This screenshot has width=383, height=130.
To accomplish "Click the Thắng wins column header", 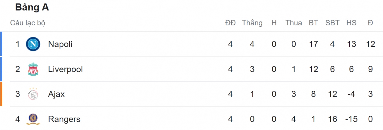I will pyautogui.click(x=252, y=23).
